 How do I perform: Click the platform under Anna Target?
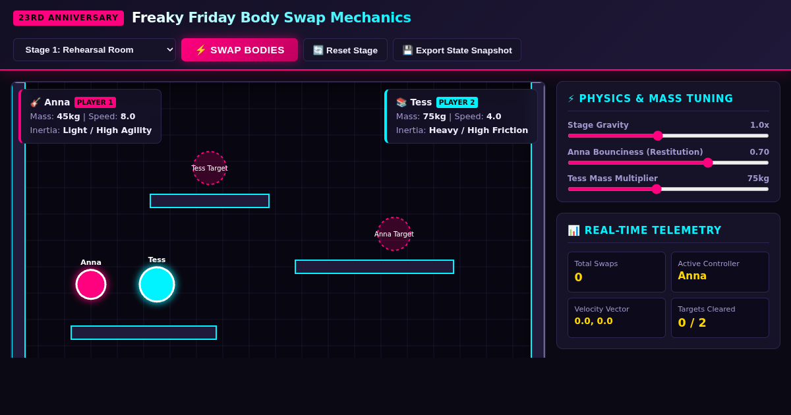point(374,267)
